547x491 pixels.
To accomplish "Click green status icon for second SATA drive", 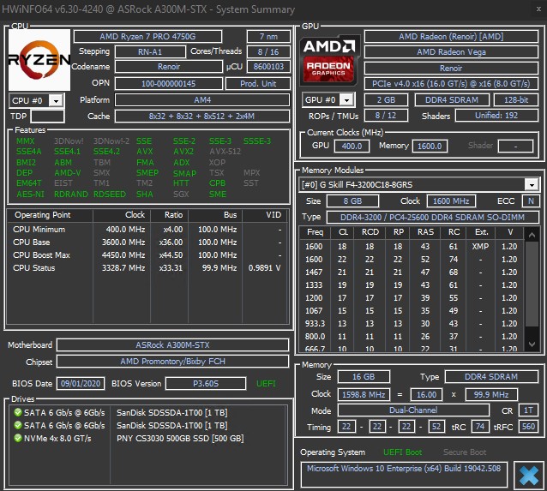I will tap(18, 425).
